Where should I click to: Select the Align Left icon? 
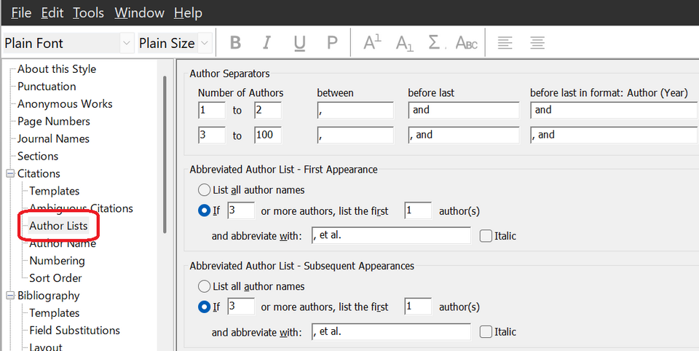click(505, 43)
